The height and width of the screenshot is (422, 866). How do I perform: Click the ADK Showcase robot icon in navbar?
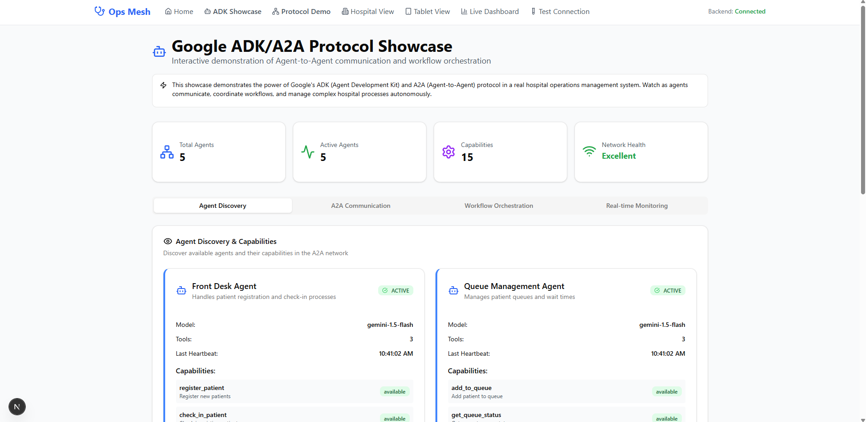[x=208, y=11]
